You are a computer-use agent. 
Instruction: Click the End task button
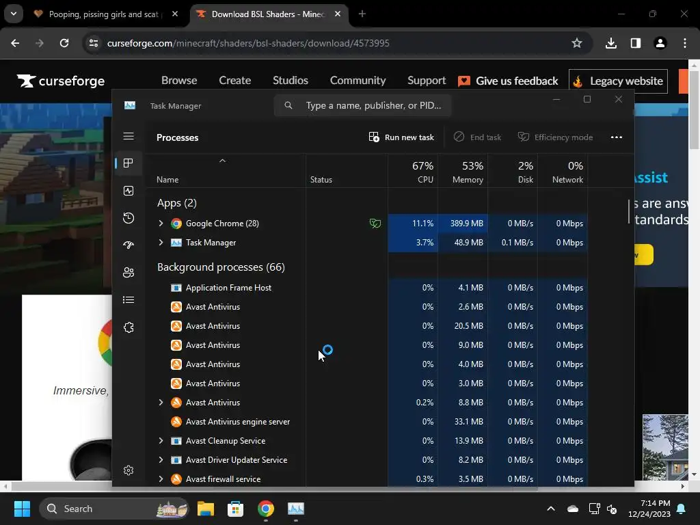coord(477,137)
